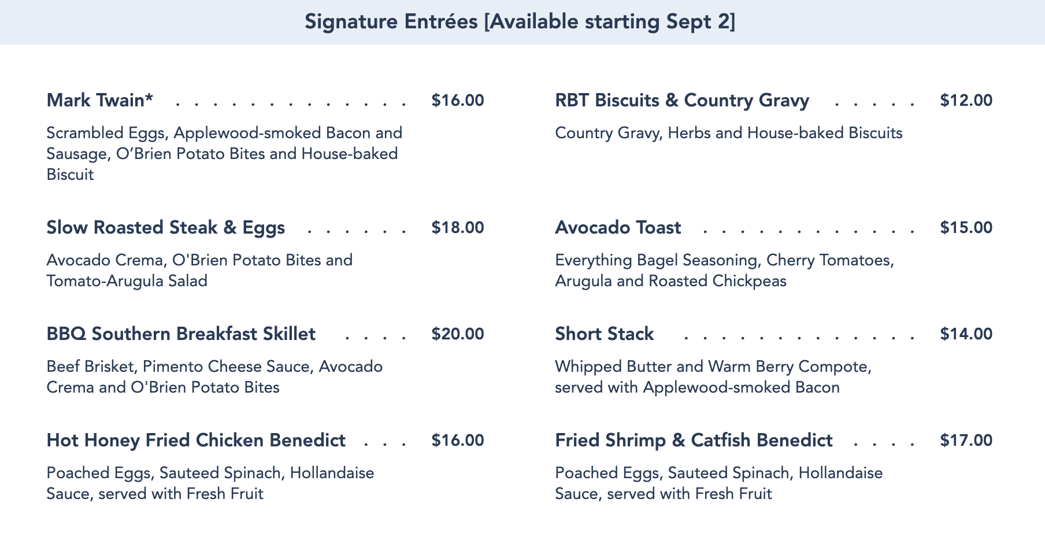Select Hot Honey Fried Chicken Benedict title

(196, 441)
